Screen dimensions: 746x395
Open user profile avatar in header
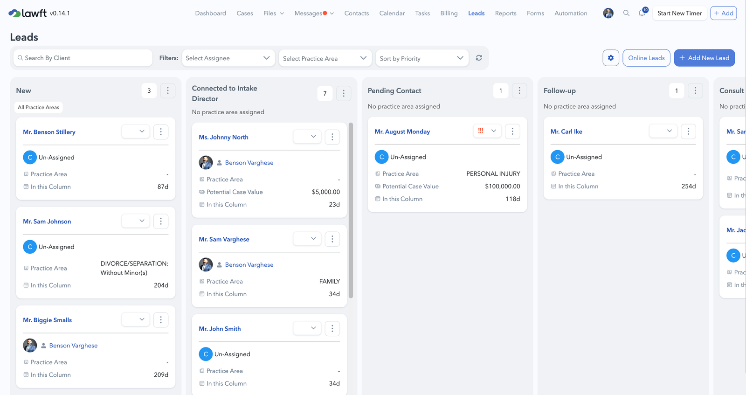point(608,13)
